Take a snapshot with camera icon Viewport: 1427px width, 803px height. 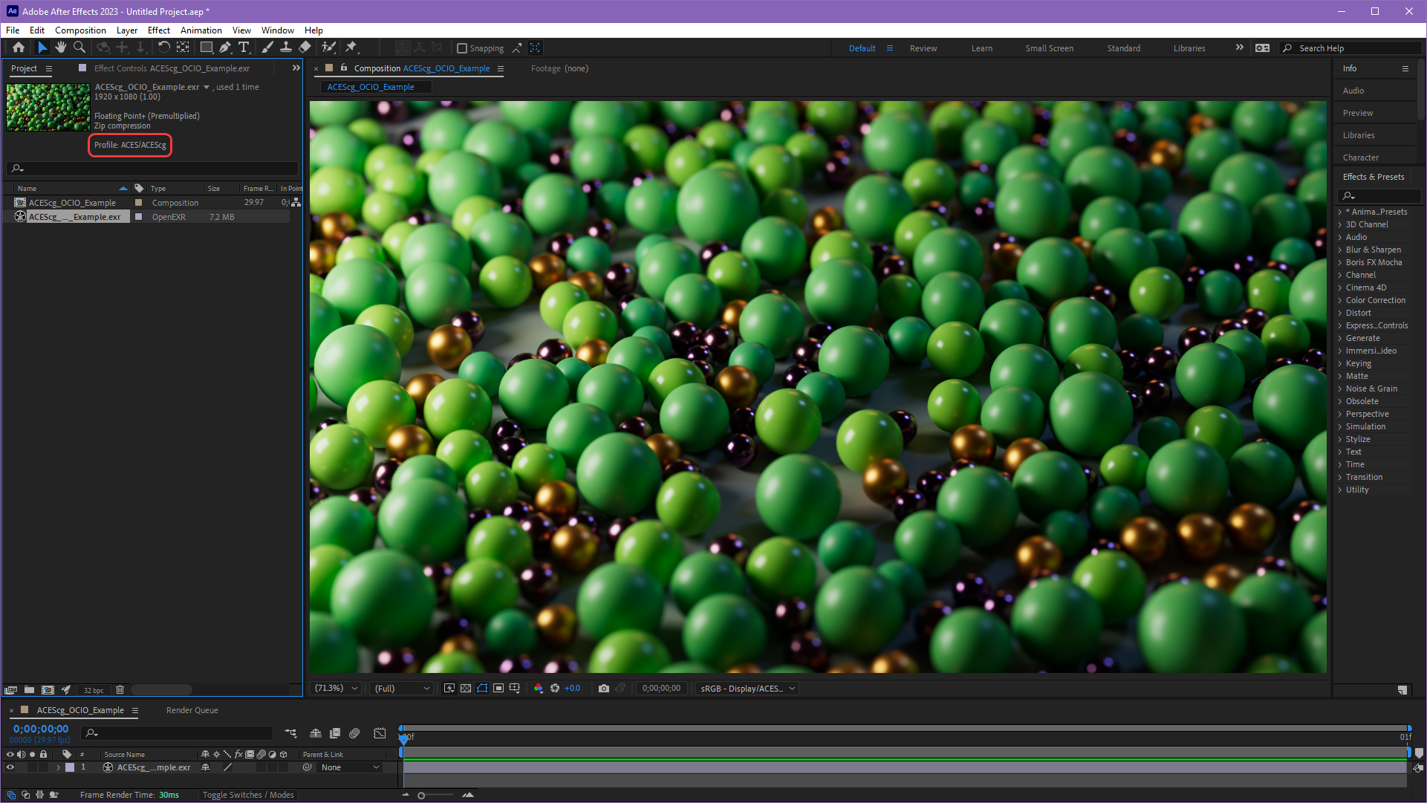[x=604, y=689]
